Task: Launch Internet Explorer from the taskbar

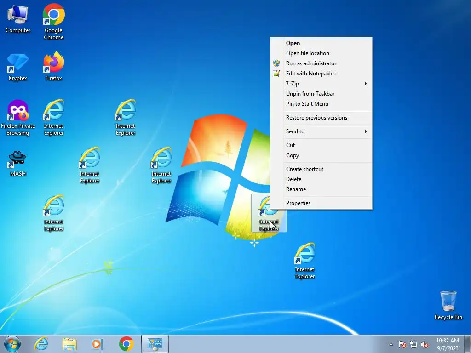Action: [x=41, y=344]
